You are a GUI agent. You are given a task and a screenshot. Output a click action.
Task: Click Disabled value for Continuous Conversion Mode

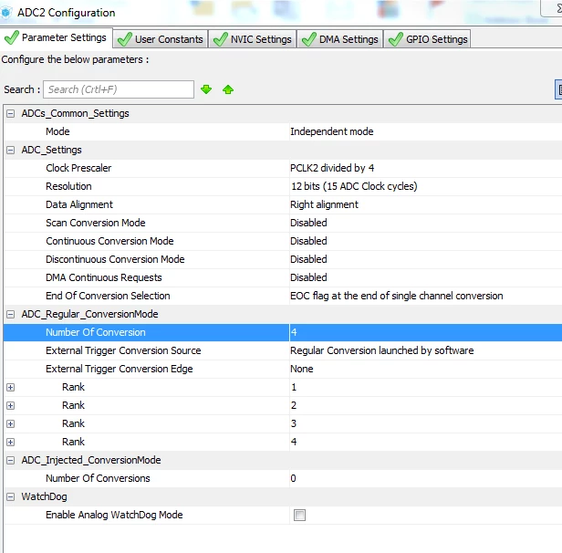click(x=308, y=241)
